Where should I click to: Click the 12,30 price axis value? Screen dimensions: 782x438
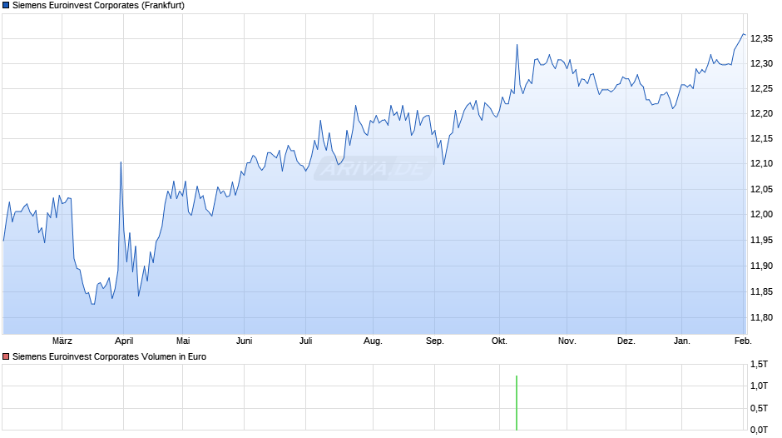click(x=761, y=63)
